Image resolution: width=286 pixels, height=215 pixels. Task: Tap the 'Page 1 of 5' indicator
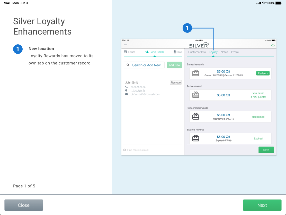(x=24, y=186)
